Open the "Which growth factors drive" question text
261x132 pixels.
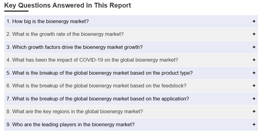(x=74, y=47)
